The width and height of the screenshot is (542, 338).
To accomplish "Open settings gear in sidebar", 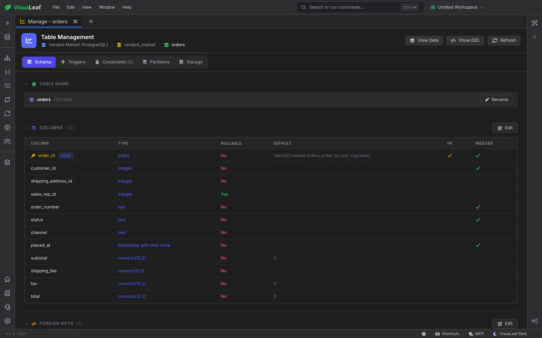I will tap(7, 321).
